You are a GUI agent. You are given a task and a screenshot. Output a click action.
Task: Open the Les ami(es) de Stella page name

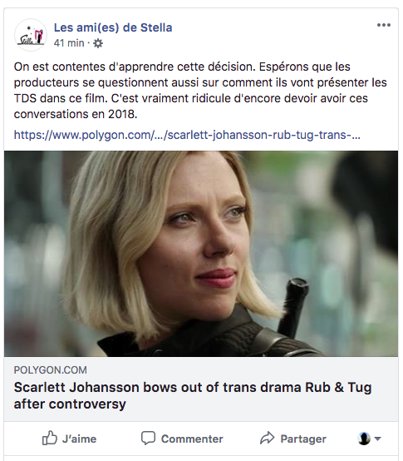[x=113, y=27]
